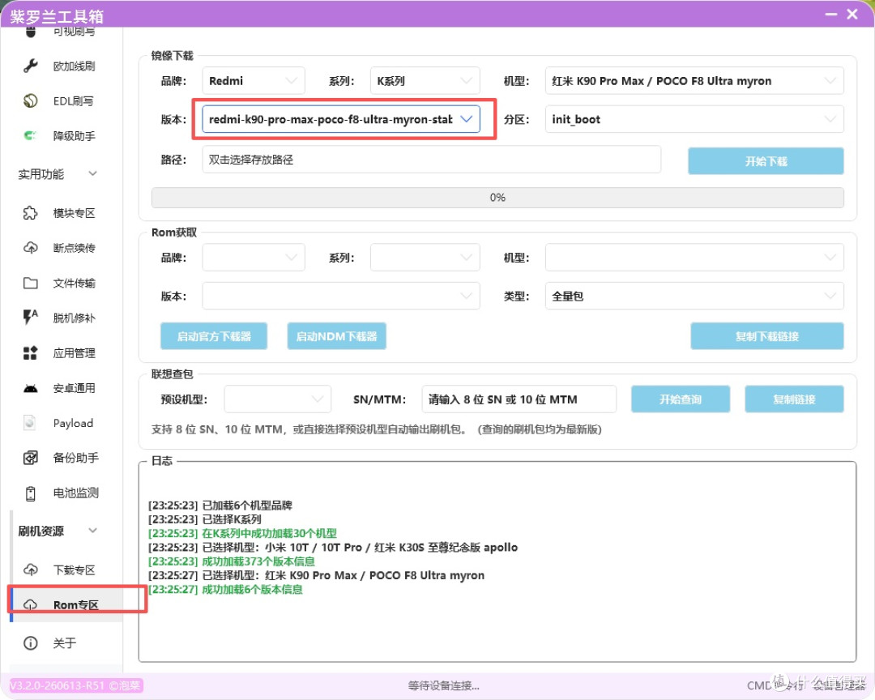Click 启动官方下载器 button
Screen dimensions: 875x700
(x=214, y=336)
